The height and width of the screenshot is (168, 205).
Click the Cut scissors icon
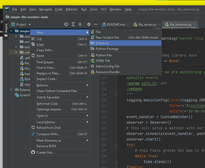(x=33, y=39)
